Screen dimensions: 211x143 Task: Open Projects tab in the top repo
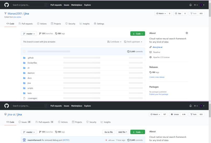[x=56, y=24]
